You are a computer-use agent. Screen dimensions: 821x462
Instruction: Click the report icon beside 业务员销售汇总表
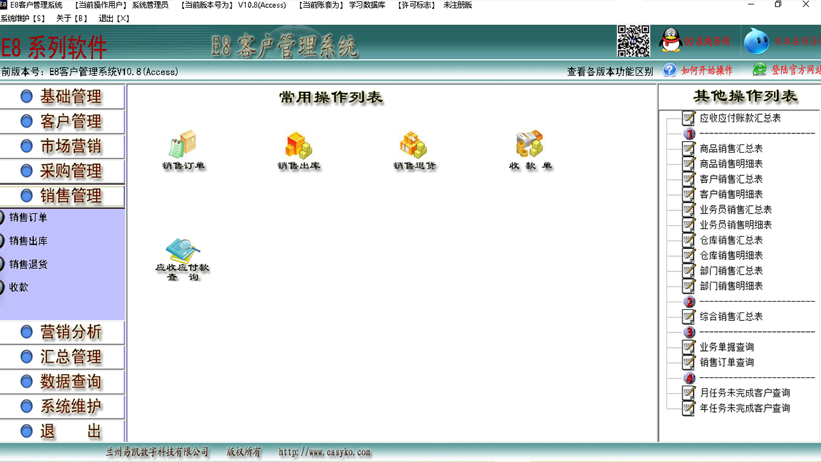(x=689, y=210)
